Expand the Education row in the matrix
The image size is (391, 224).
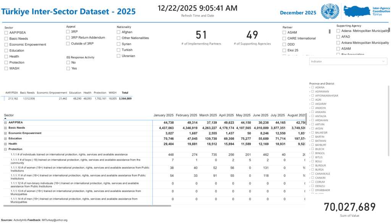5,139
